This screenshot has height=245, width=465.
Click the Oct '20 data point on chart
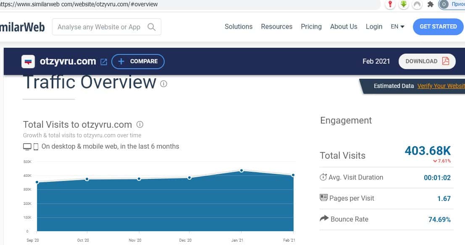pos(87,179)
